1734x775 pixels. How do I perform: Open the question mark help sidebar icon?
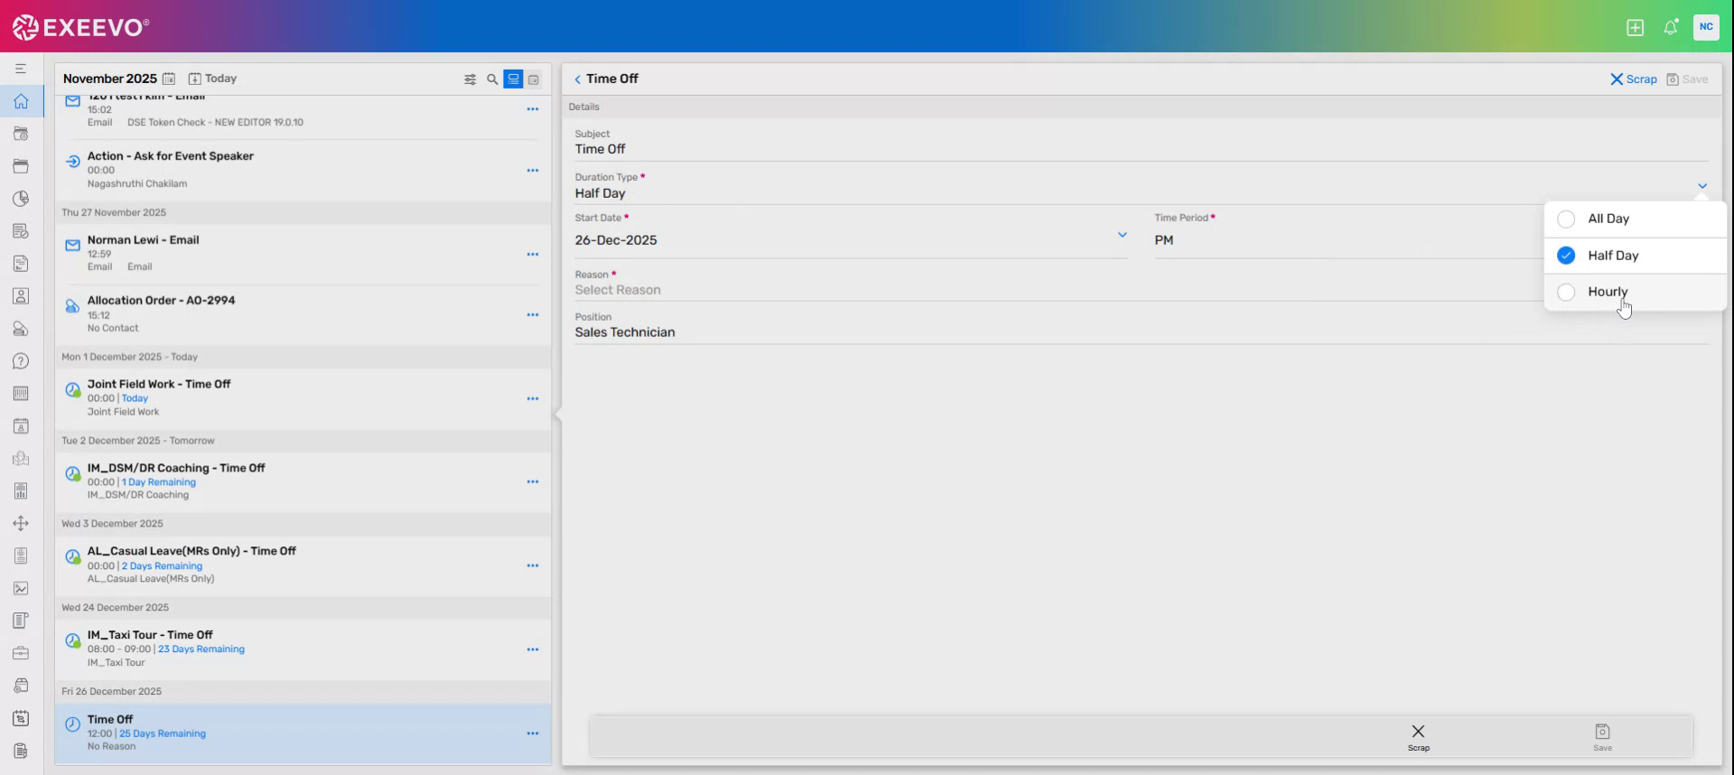click(21, 361)
